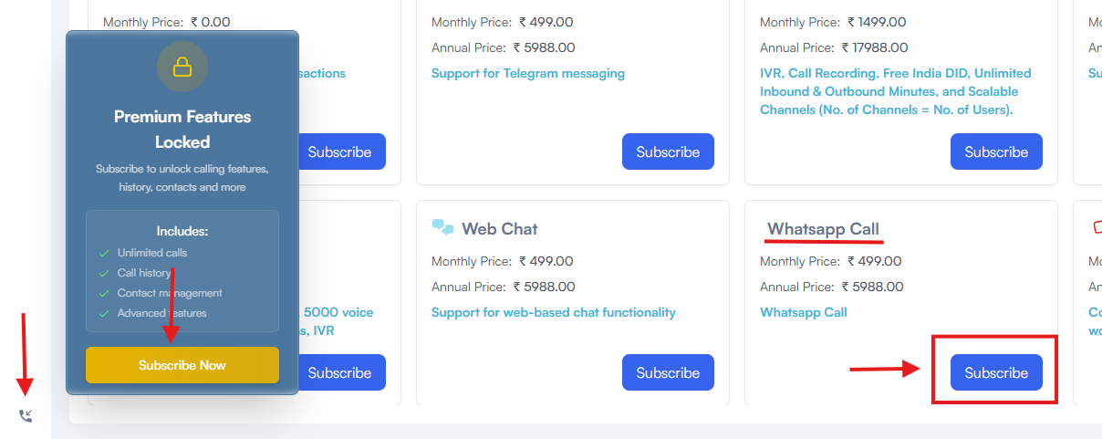
Task: Open the Support for Telegram messaging link
Action: (x=528, y=73)
